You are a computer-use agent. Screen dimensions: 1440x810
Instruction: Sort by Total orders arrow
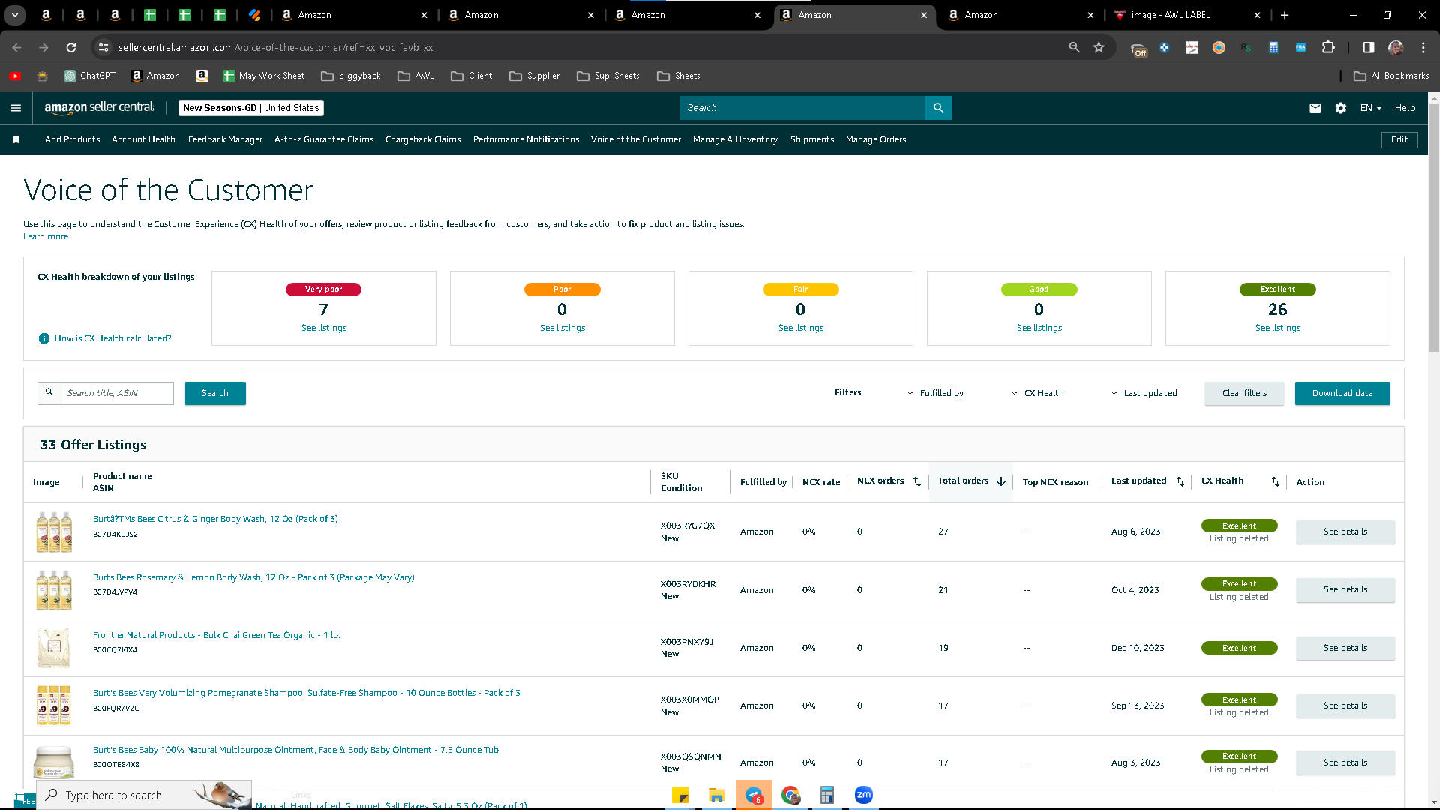point(1001,481)
